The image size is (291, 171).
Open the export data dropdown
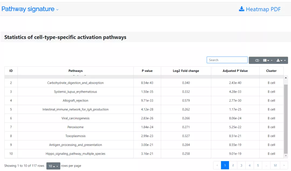coord(281,60)
